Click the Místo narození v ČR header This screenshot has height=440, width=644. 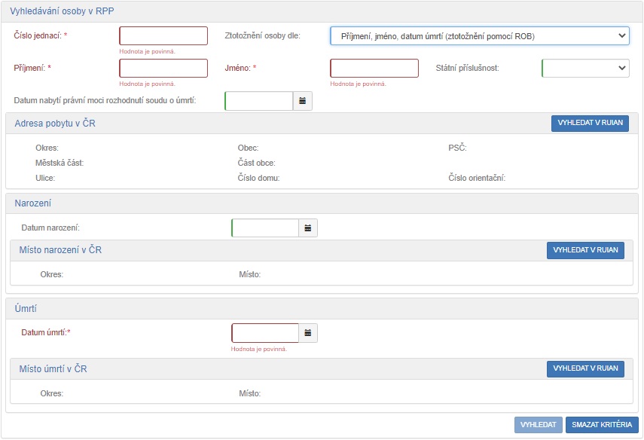pos(60,250)
